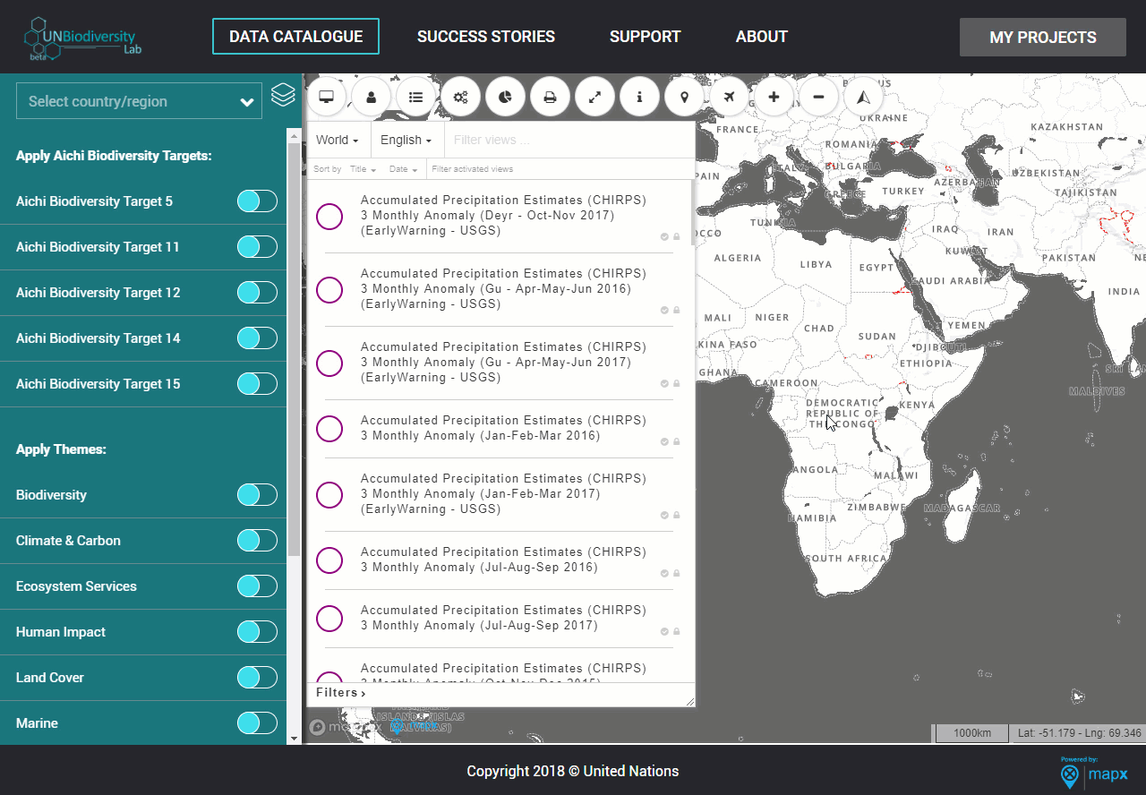Image resolution: width=1146 pixels, height=795 pixels.
Task: Zoom out with the minus icon
Action: click(819, 97)
